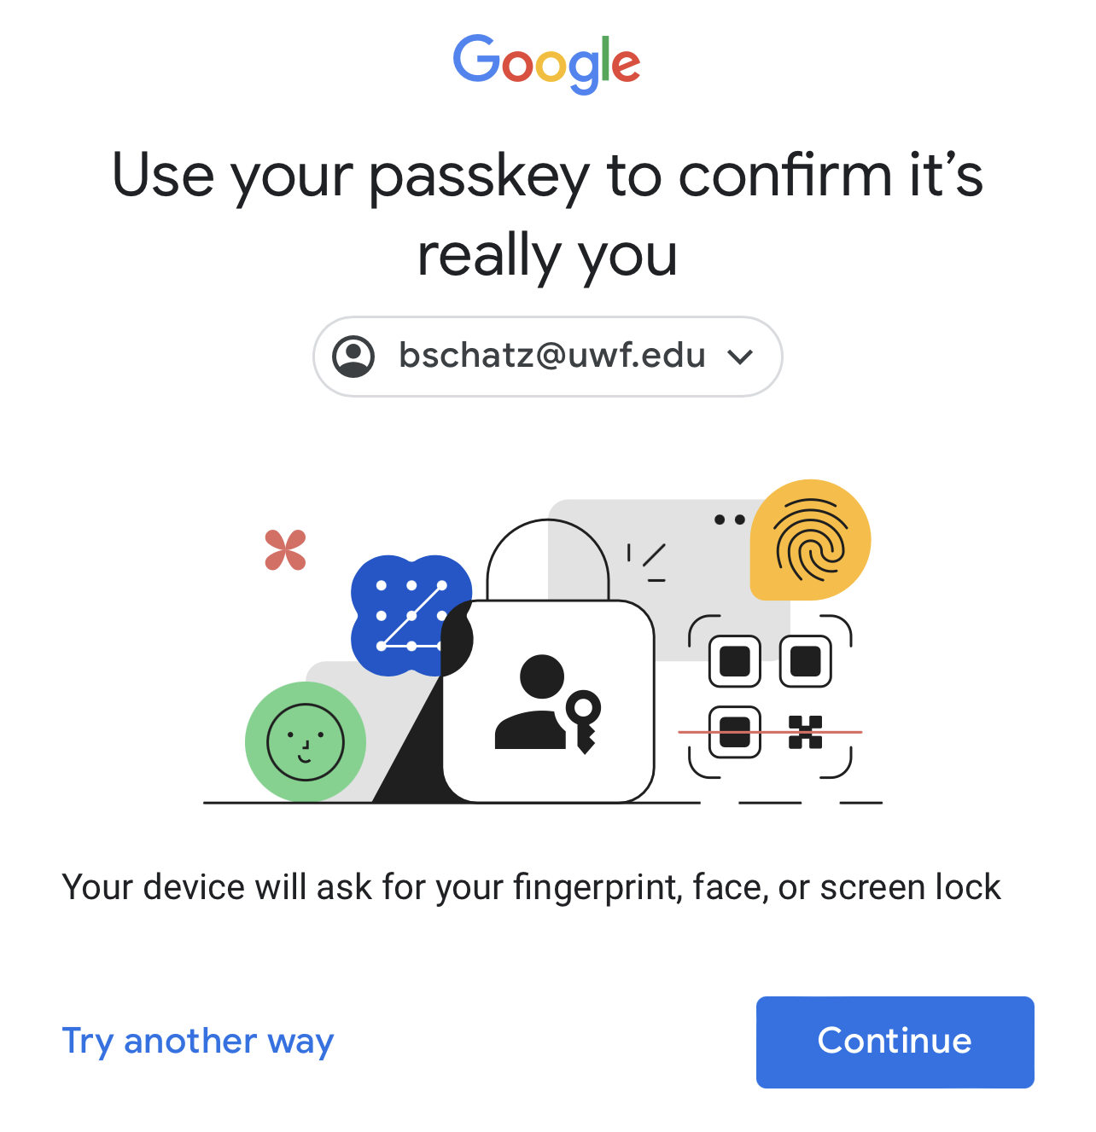This screenshot has width=1096, height=1132.
Task: Click the yellow fingerprint icon
Action: click(810, 540)
